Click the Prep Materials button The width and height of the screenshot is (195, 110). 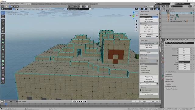(x=149, y=26)
